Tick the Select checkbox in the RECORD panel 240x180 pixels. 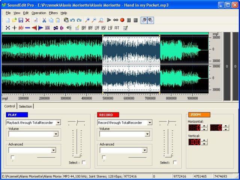pos(175,162)
